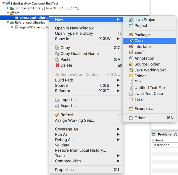The height and width of the screenshot is (175, 178).
Task: Click the Java Working Set icon
Action: 131,70
